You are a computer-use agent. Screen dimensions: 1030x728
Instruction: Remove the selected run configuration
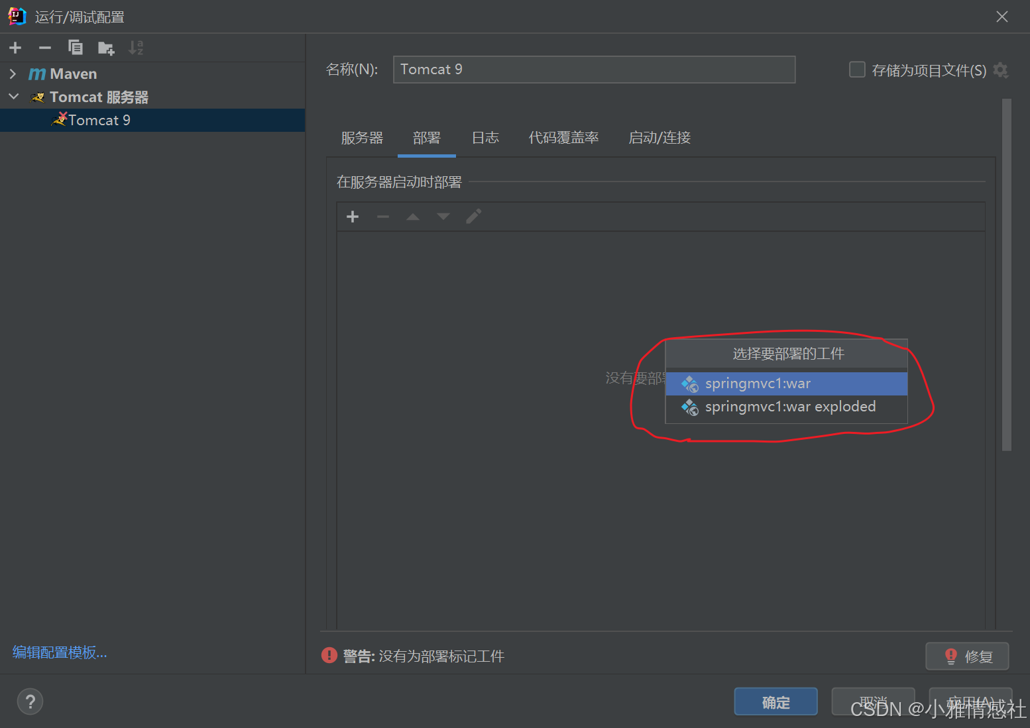point(45,48)
